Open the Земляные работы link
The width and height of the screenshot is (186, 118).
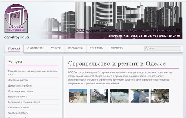tap(18, 80)
